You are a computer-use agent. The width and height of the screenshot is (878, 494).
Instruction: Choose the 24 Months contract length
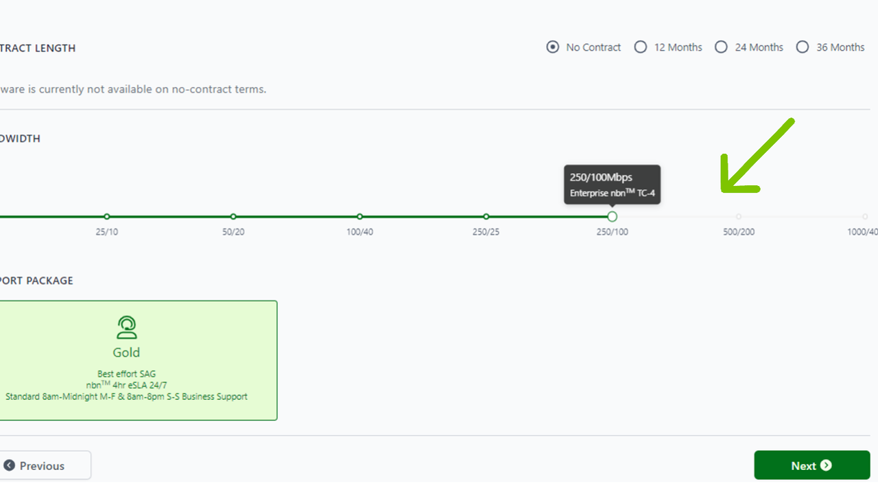[x=721, y=47]
